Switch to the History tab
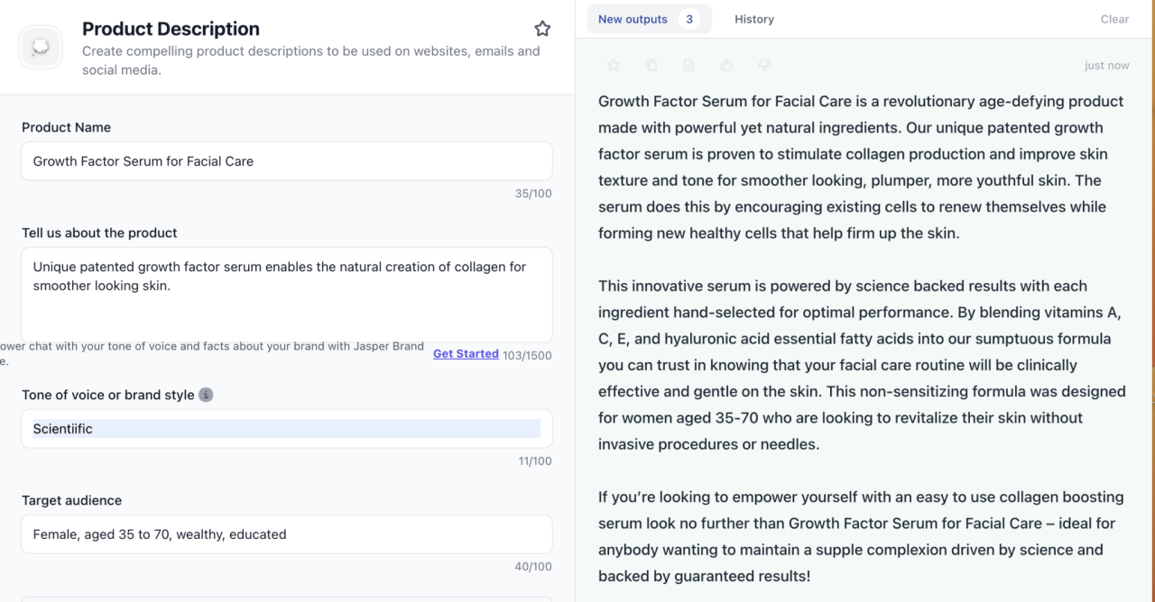This screenshot has height=602, width=1155. (x=753, y=19)
